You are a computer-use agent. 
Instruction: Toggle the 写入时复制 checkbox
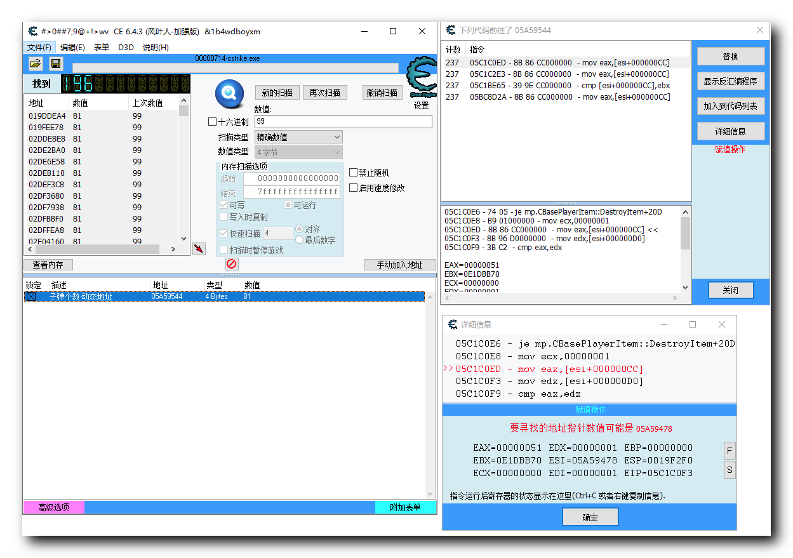point(224,217)
